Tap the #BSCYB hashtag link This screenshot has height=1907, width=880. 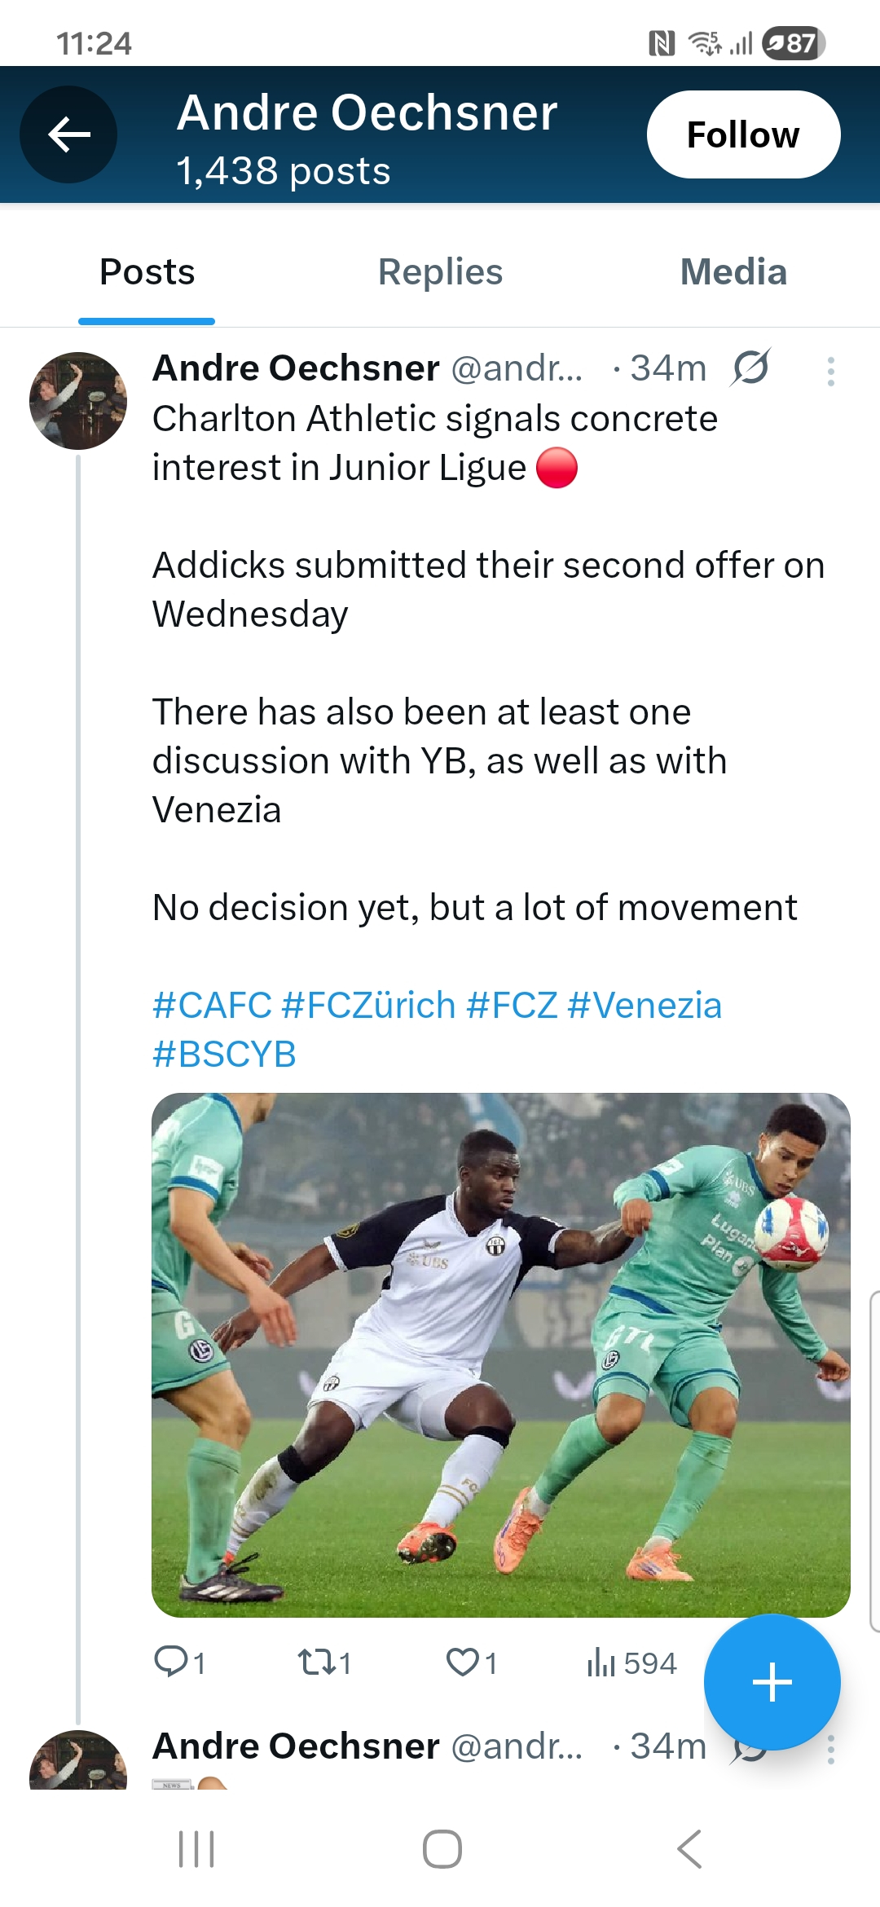[224, 1055]
